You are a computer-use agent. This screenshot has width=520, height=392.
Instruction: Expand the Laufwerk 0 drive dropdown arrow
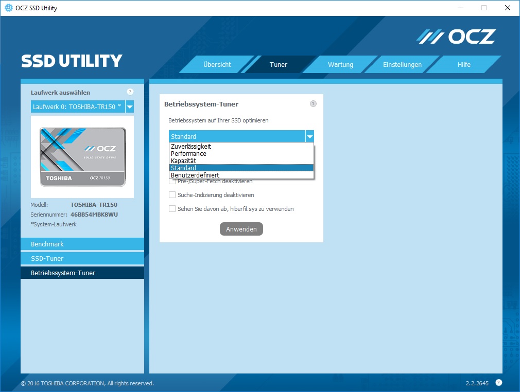pyautogui.click(x=130, y=107)
